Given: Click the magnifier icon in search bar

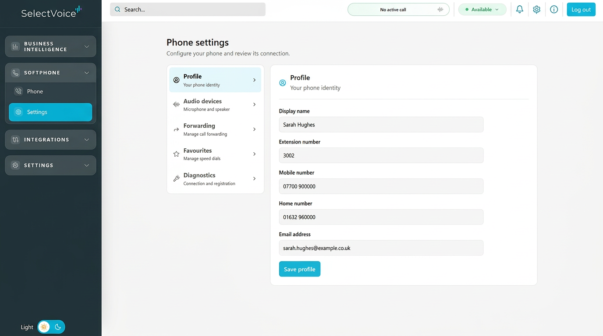Looking at the screenshot, I should point(117,9).
